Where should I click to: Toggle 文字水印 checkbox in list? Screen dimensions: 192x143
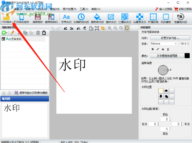coord(3,39)
